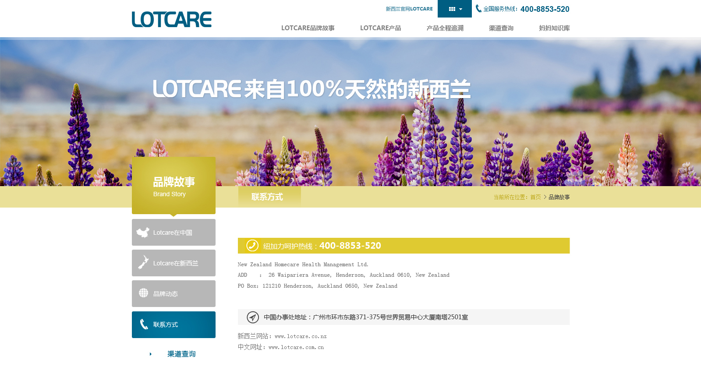Visit www.lotcare.co.nz link

click(301, 336)
